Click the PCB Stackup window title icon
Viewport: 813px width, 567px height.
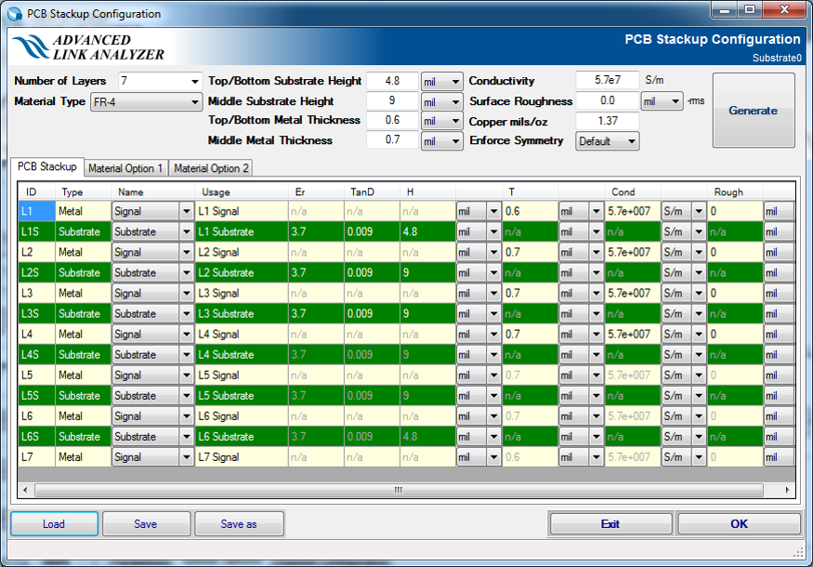click(15, 14)
